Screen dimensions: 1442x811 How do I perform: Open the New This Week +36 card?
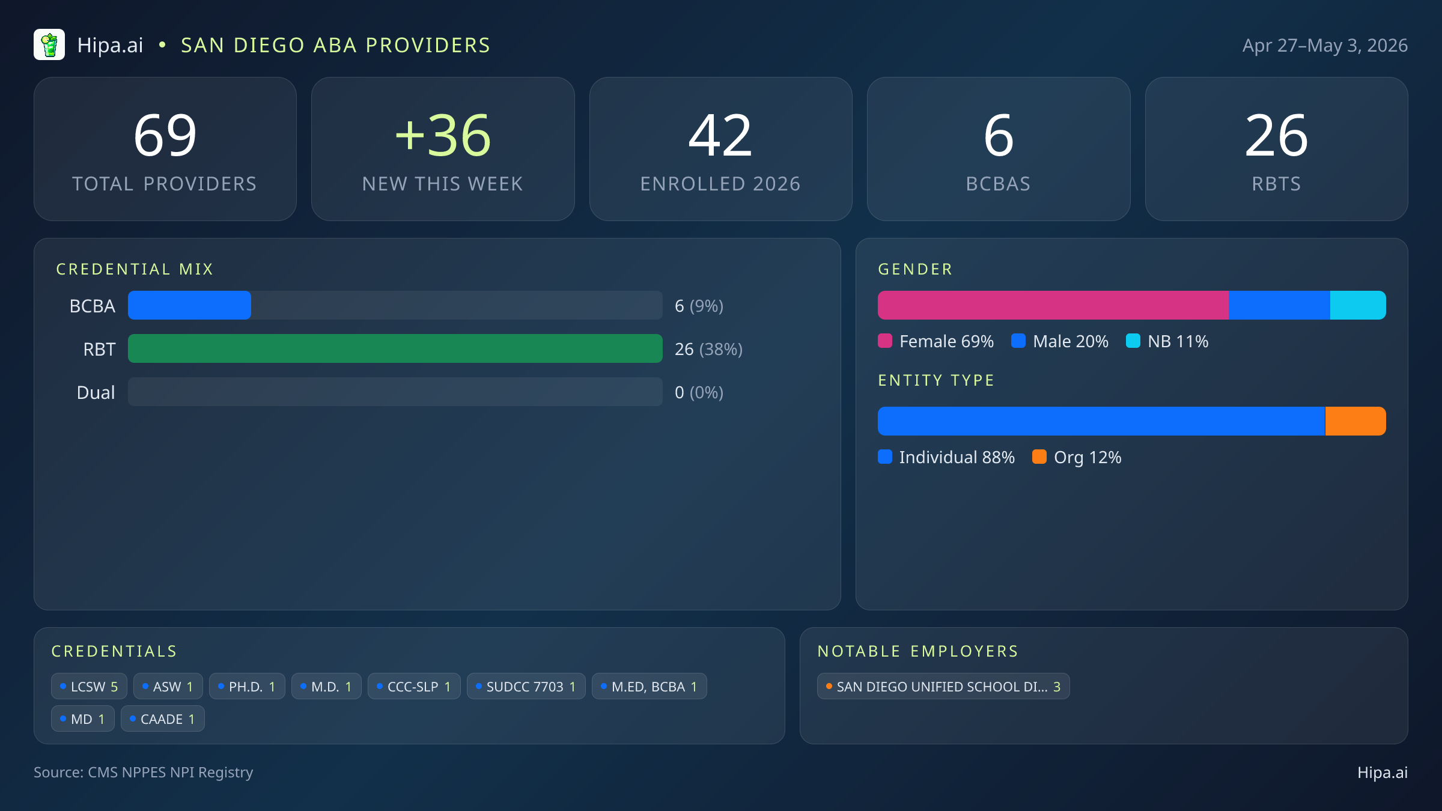tap(443, 149)
